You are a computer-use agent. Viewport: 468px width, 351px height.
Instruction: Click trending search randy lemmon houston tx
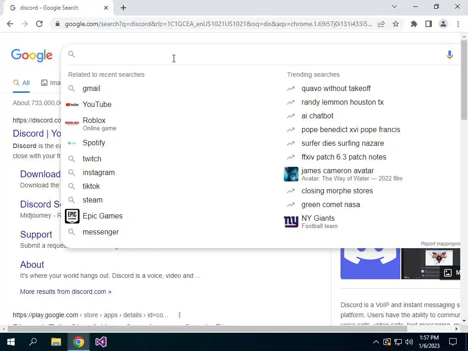coord(342,102)
